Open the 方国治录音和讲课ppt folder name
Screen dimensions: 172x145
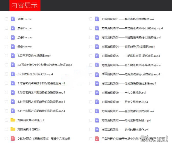(31, 120)
